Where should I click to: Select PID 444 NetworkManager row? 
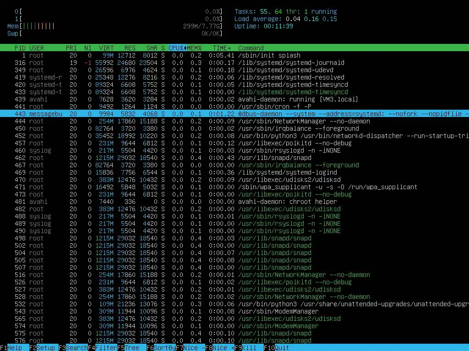234,121
